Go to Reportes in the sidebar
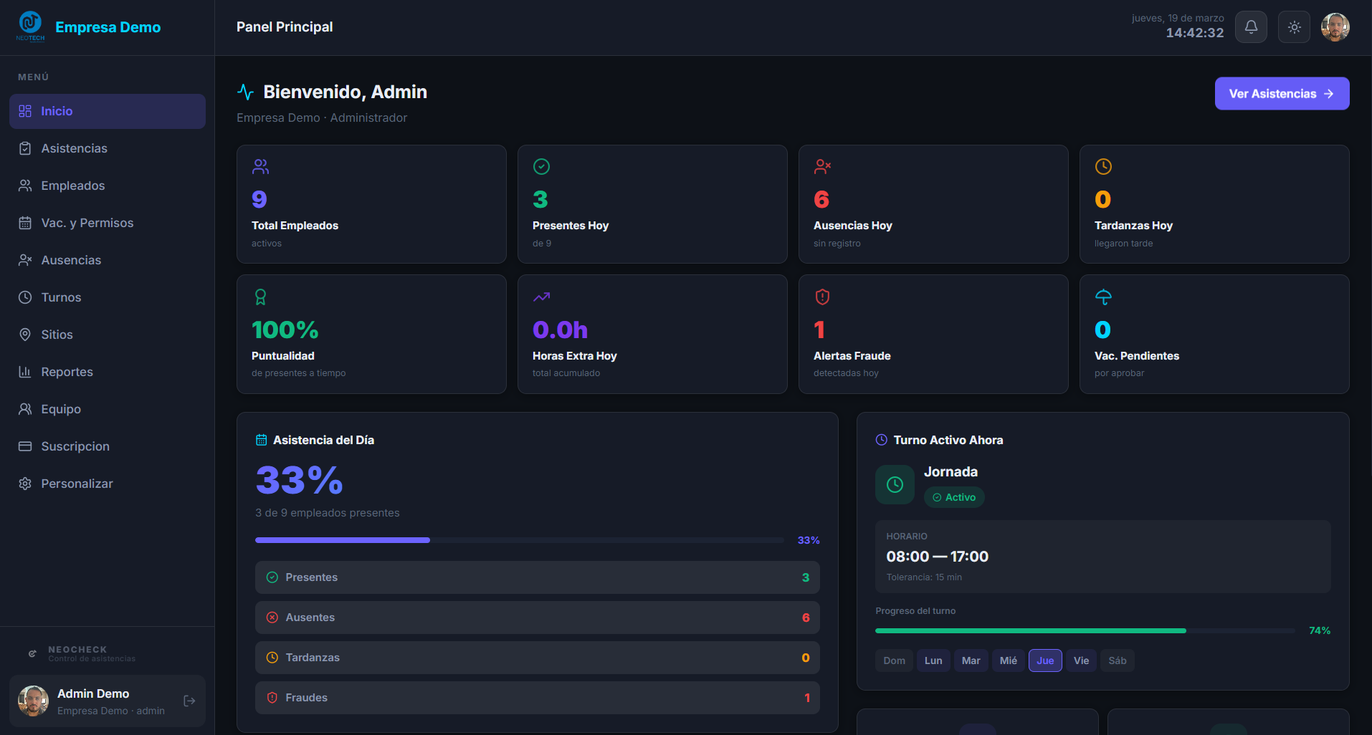 (x=67, y=372)
